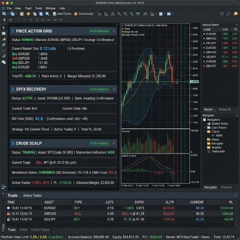Open the settings gear icon at top right

tap(222, 14)
